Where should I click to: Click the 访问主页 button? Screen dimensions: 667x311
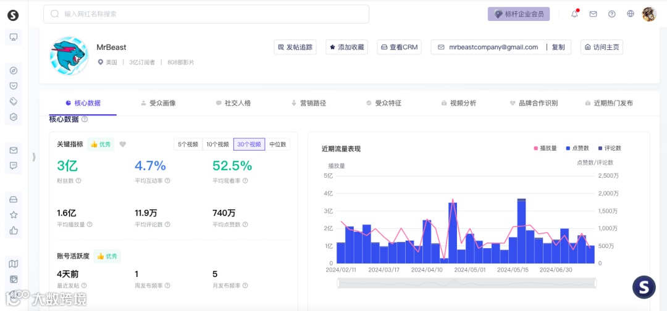[602, 47]
